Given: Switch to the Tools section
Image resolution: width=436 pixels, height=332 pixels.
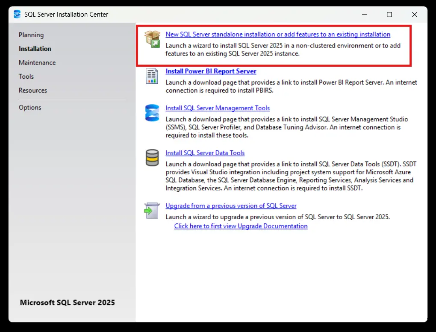Looking at the screenshot, I should pos(26,76).
